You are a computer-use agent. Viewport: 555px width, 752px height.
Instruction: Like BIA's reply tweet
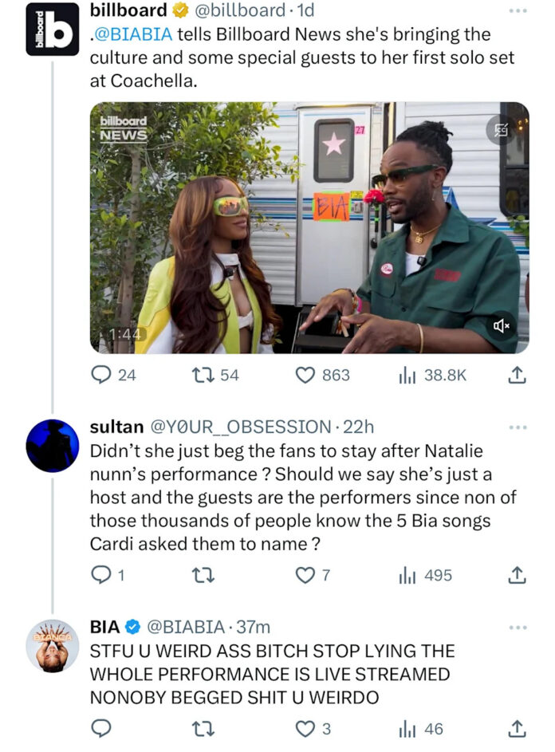tap(305, 728)
